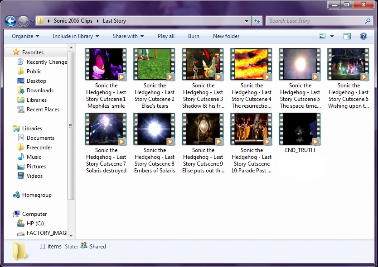378x267 pixels.
Task: Select Cutscene 5 The space-time video
Action: pos(300,79)
